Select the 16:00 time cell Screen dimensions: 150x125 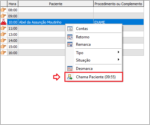tap(13, 53)
